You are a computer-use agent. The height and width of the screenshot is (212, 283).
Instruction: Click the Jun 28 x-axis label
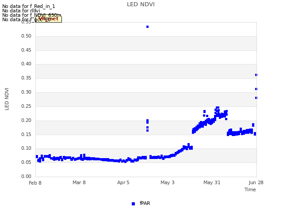tap(256, 182)
